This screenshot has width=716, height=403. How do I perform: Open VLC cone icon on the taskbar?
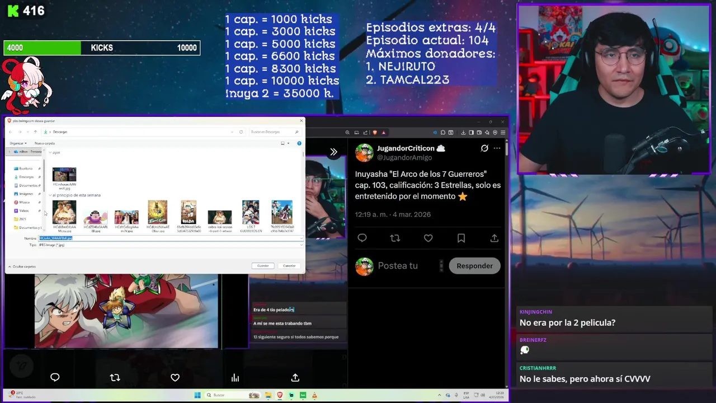[x=314, y=395]
